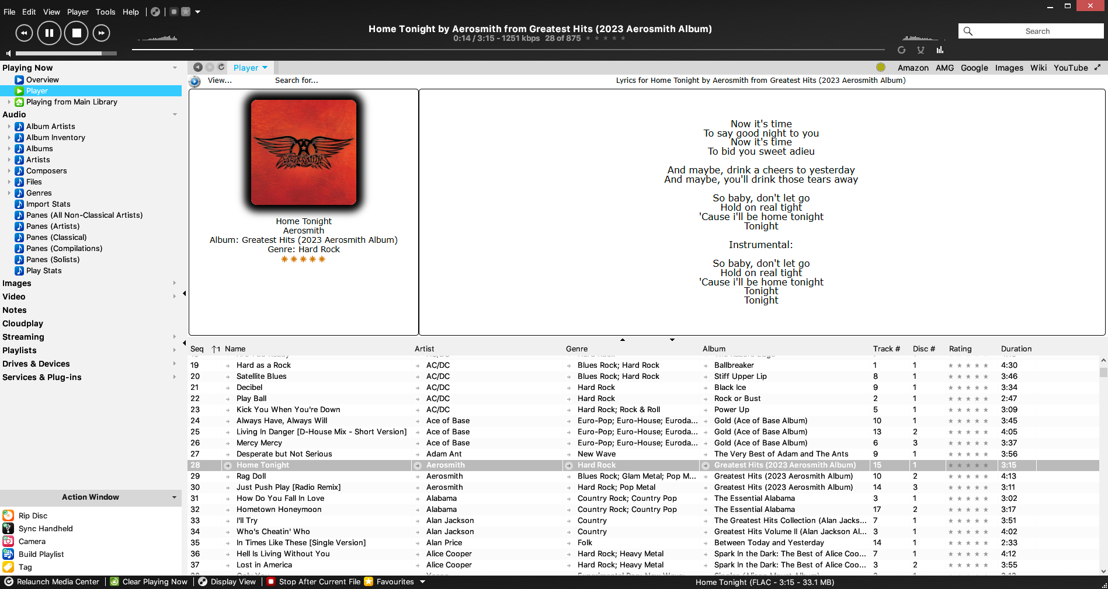This screenshot has width=1108, height=589.
Task: Click the small stop square in the menu bar
Action: point(174,12)
